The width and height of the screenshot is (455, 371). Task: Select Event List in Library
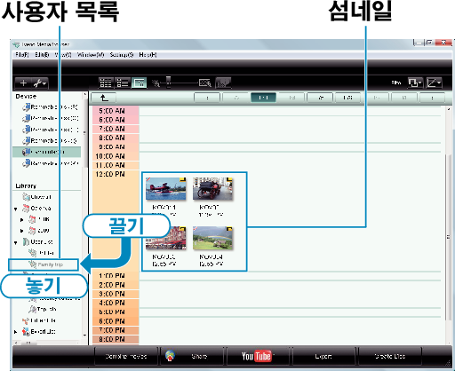43,332
